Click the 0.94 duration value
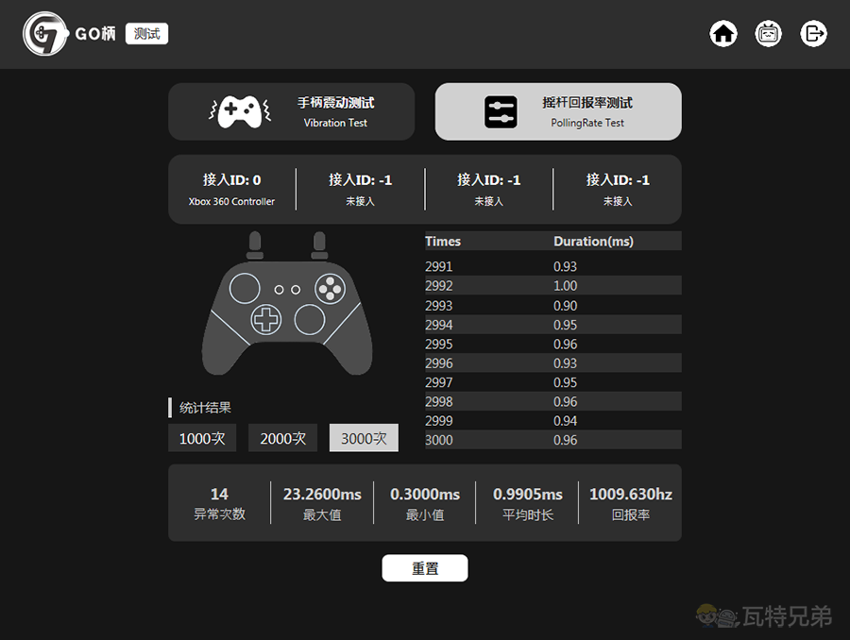Screen dimensions: 850x640 565,420
